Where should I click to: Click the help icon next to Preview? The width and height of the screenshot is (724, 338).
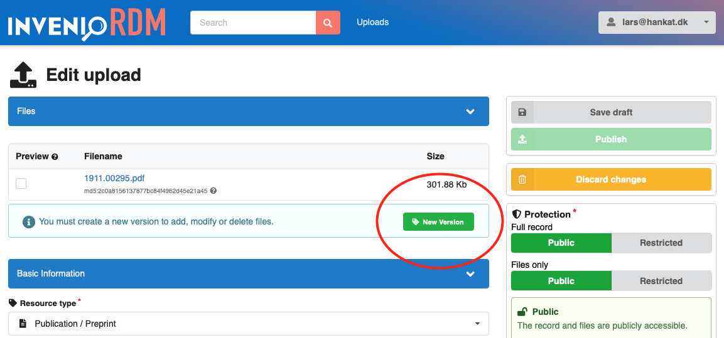click(x=55, y=157)
